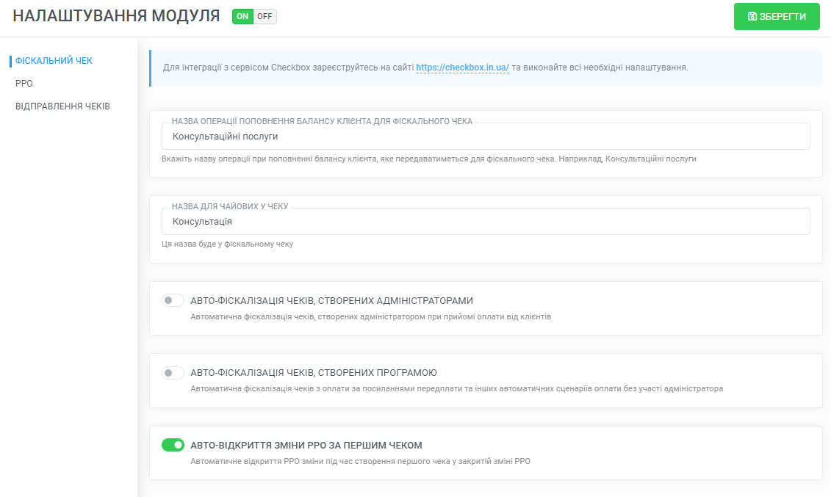Click the АВТО-ФІСКАЛІЗАЦІЯ ЧЕКІВ, СТВОРЕНИХ АДМІНІСТРАТОРАМИ label
Image resolution: width=831 pixels, height=497 pixels.
pos(332,301)
